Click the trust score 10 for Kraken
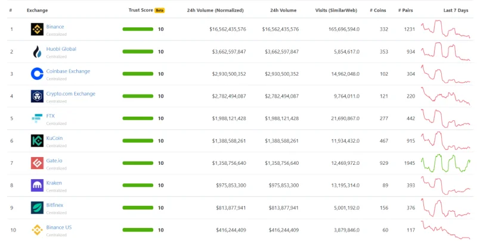 (x=160, y=185)
